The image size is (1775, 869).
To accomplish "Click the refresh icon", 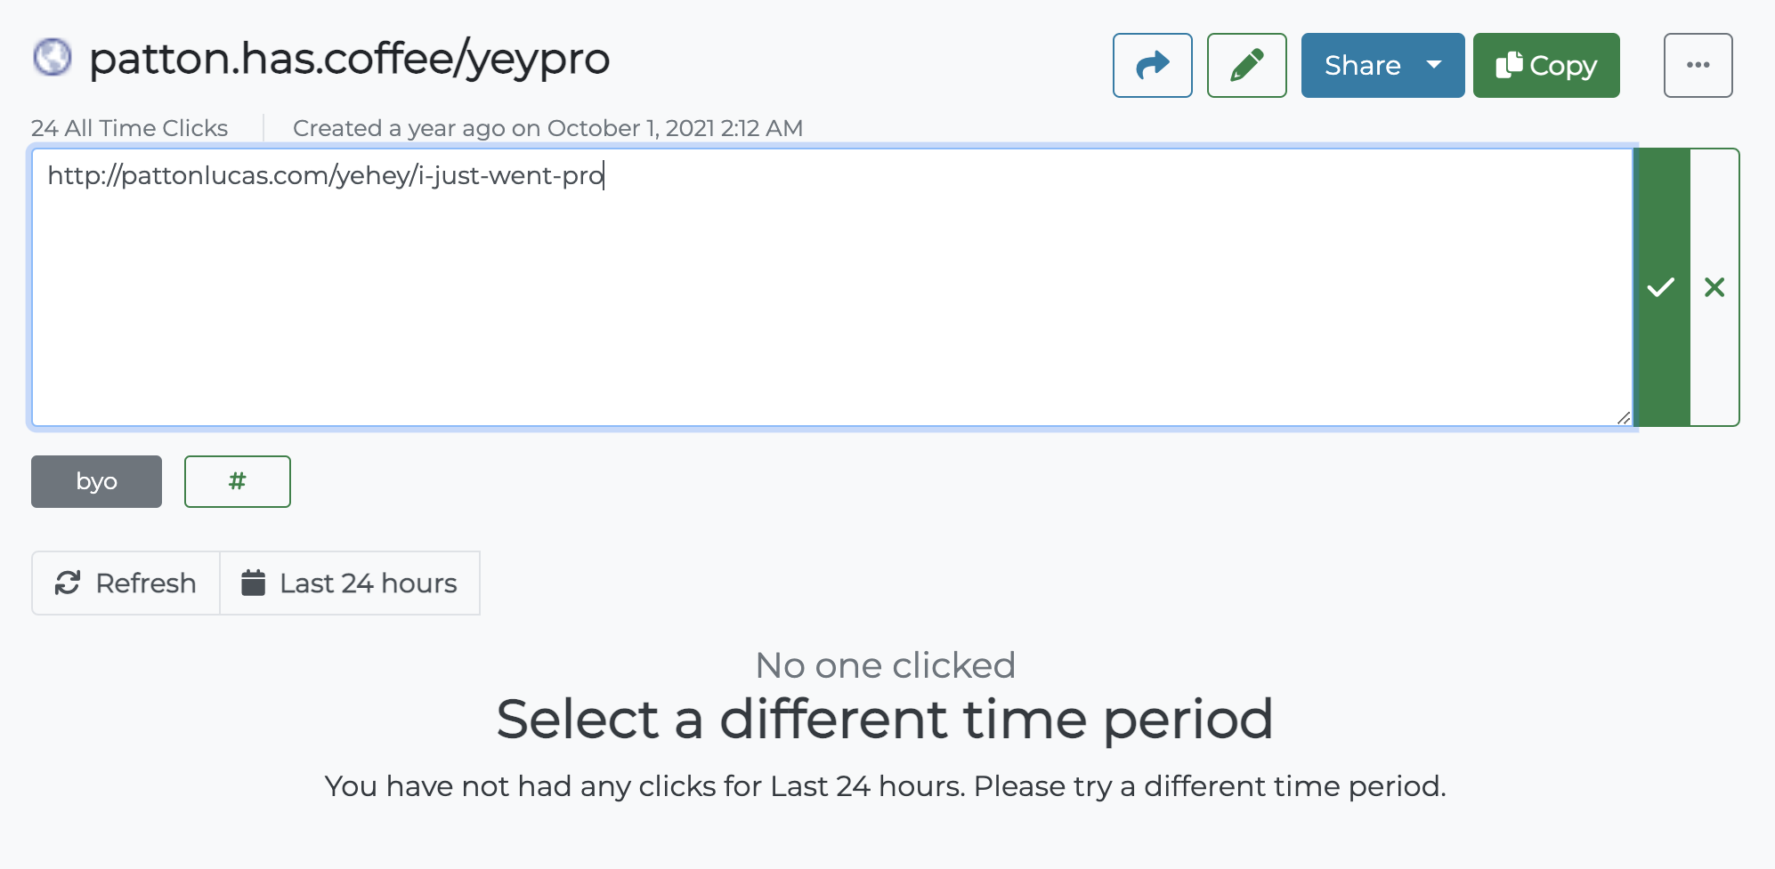I will click(x=69, y=583).
